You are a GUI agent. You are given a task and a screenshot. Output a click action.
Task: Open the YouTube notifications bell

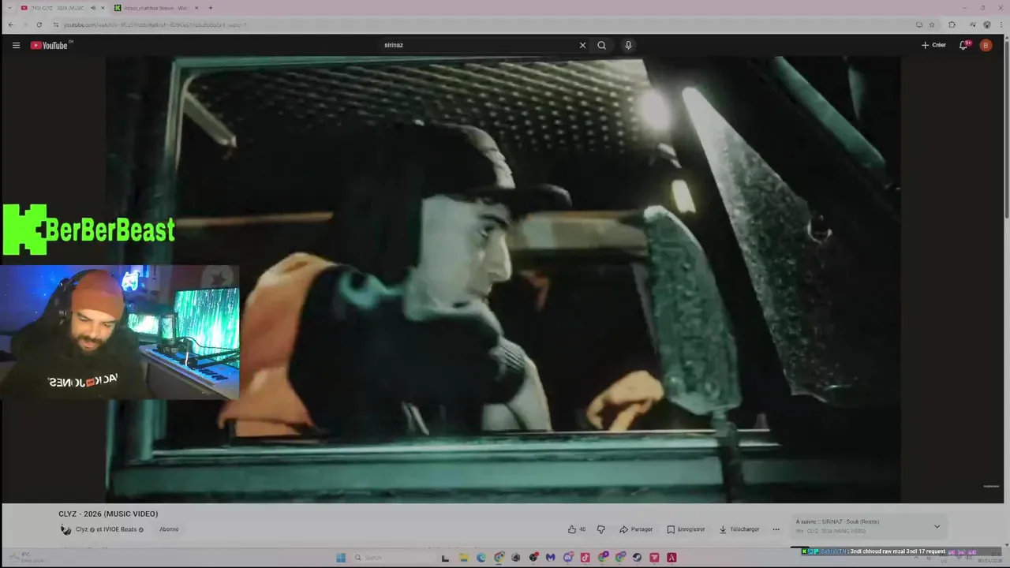click(x=963, y=45)
